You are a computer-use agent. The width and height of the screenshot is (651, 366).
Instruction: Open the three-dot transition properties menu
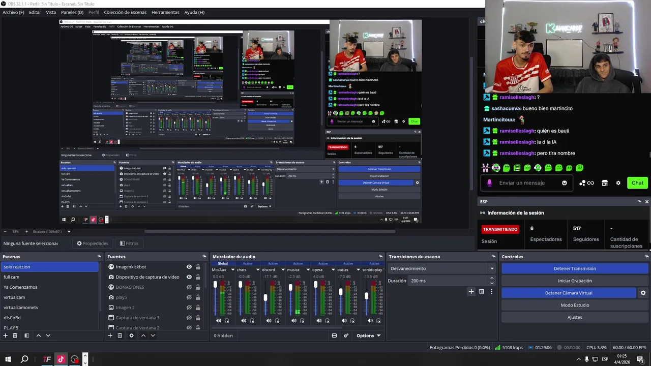pyautogui.click(x=491, y=291)
